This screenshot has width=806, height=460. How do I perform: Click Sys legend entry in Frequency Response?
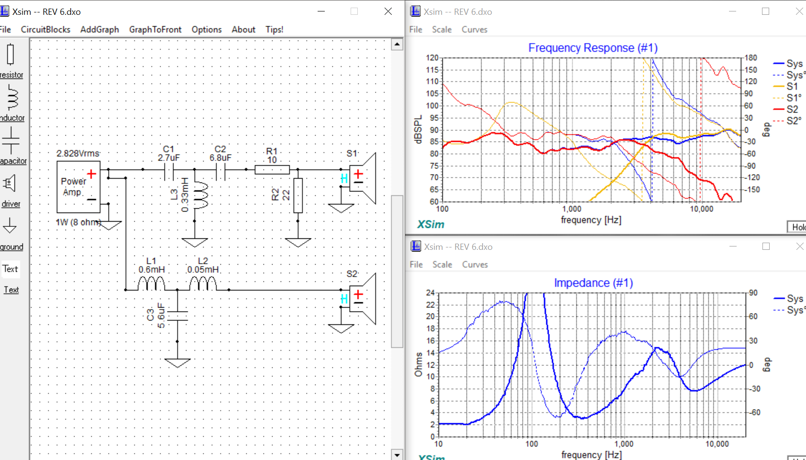tap(788, 64)
